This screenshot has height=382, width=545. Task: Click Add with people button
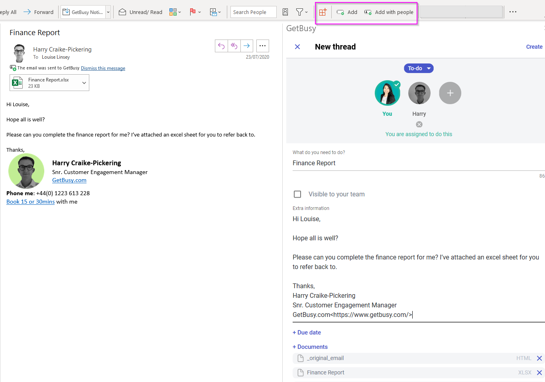point(389,12)
